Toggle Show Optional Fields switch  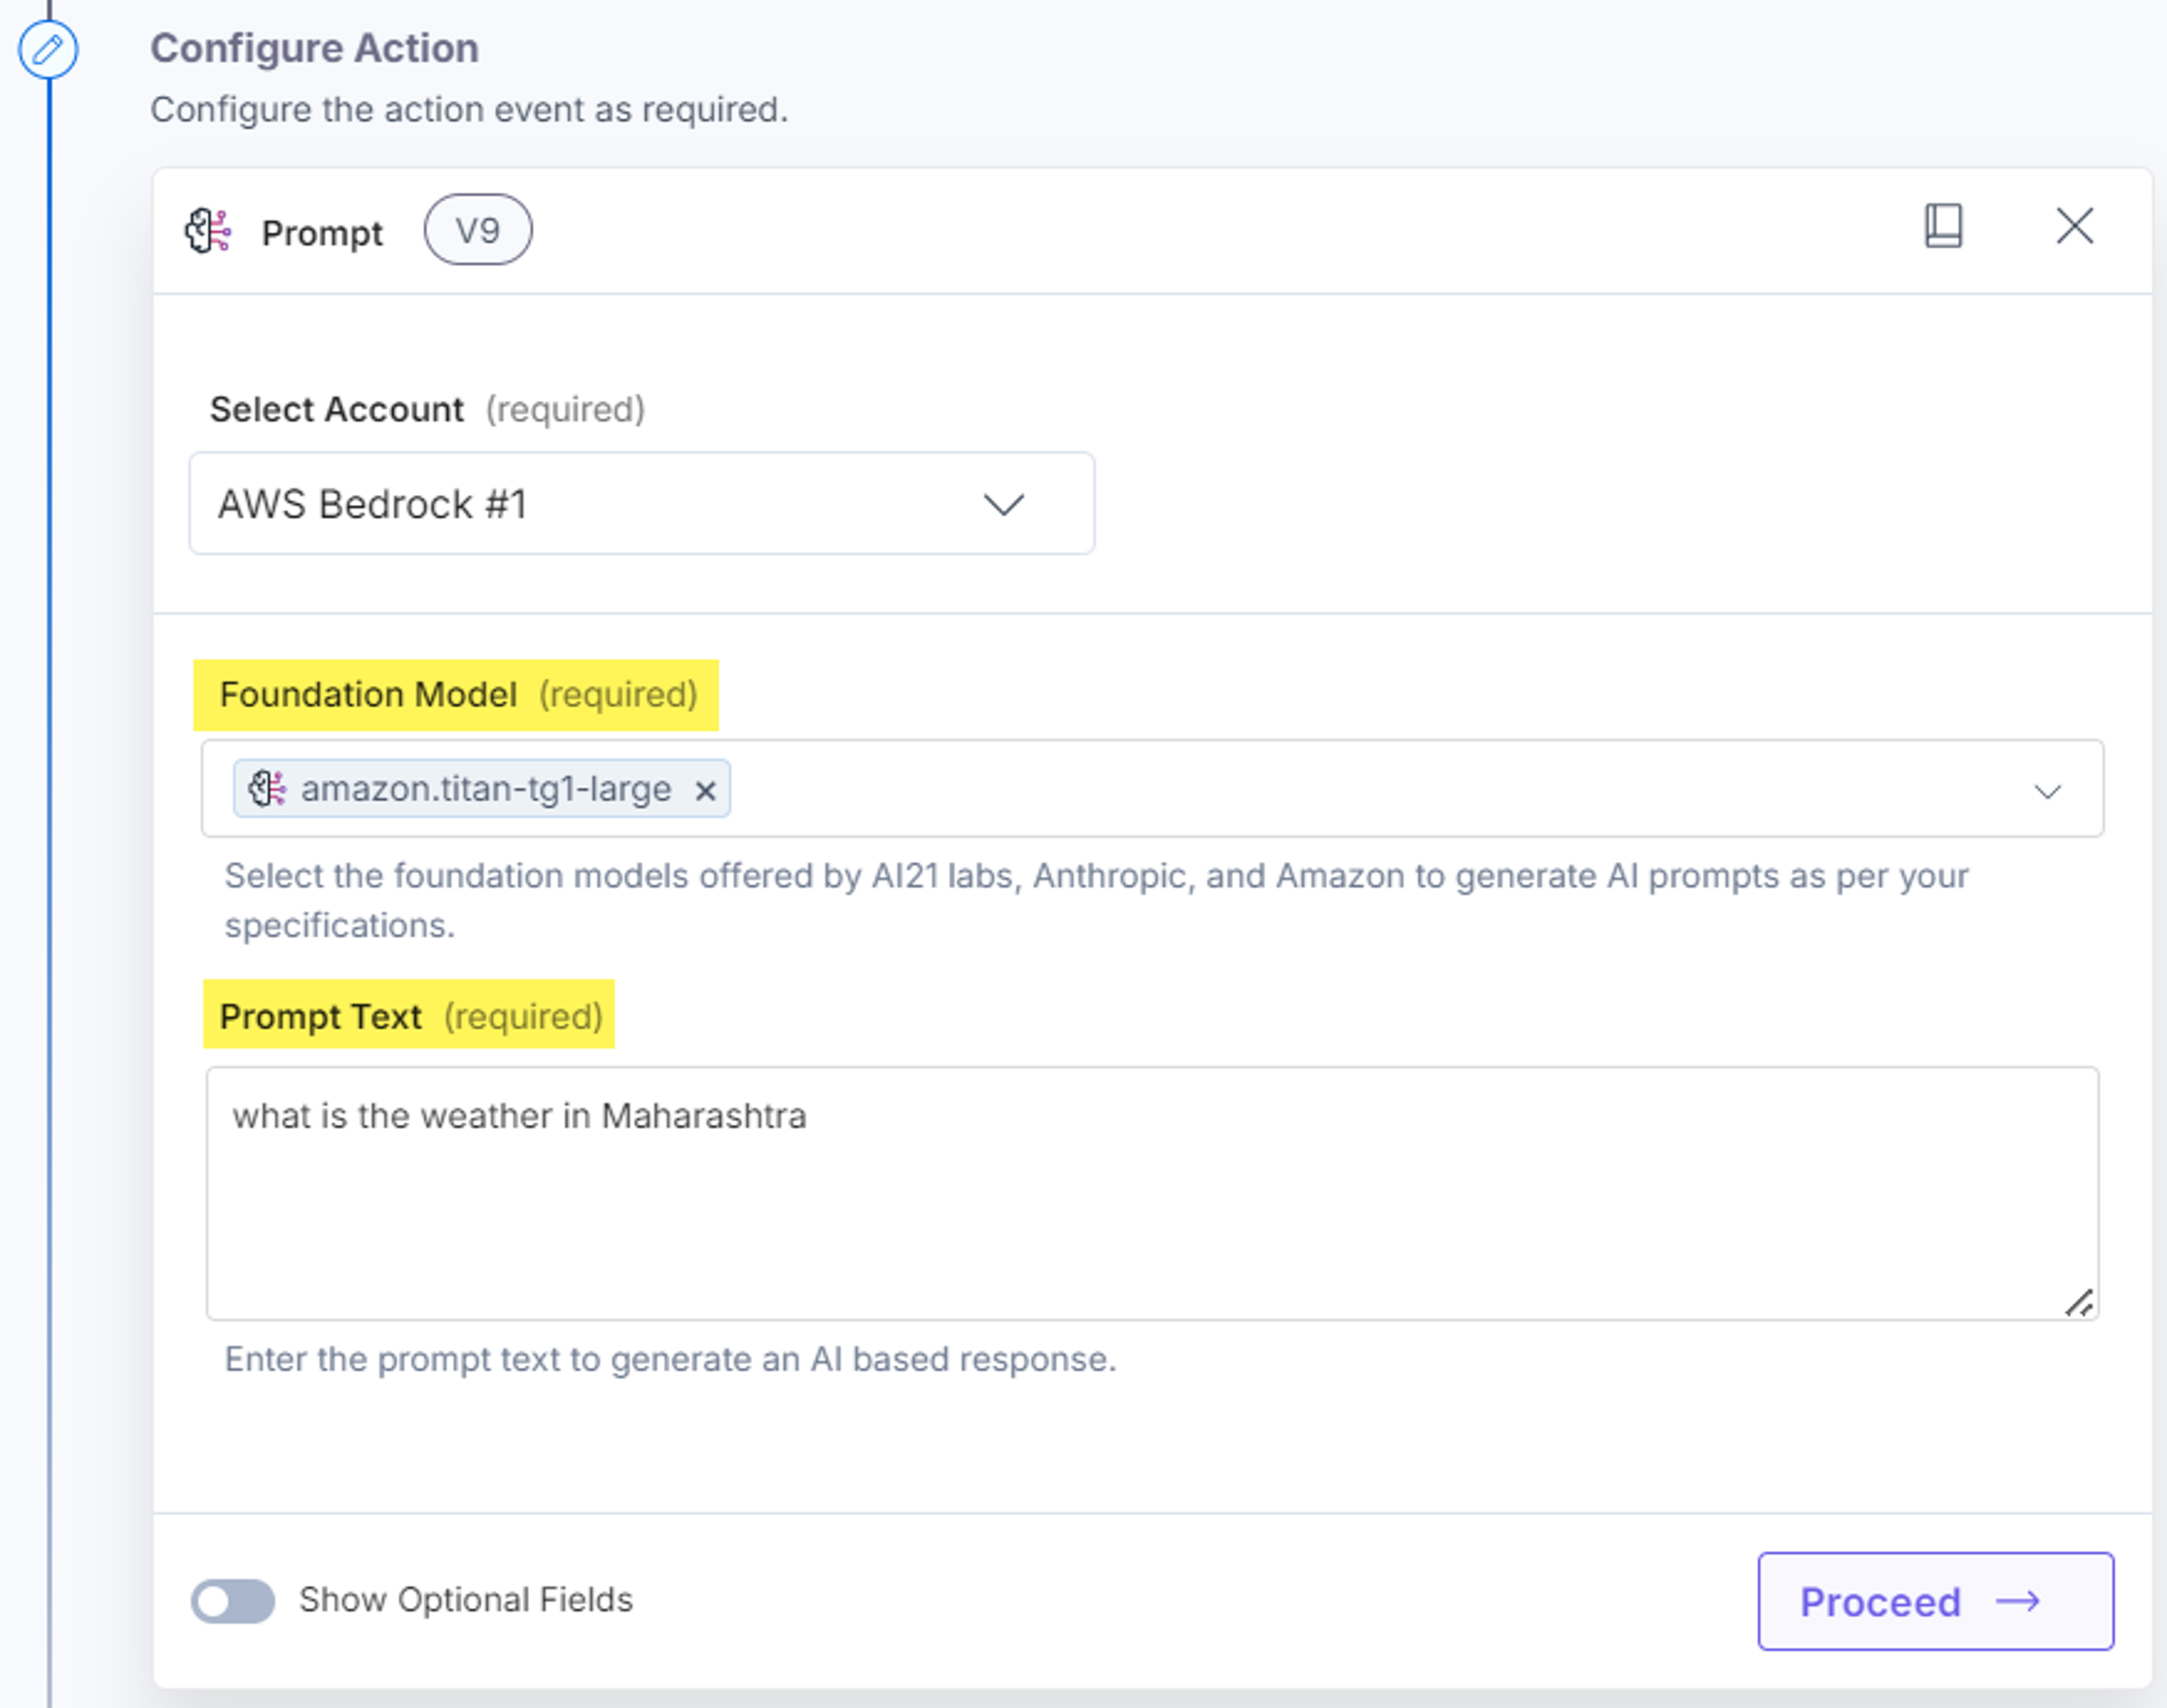click(233, 1601)
